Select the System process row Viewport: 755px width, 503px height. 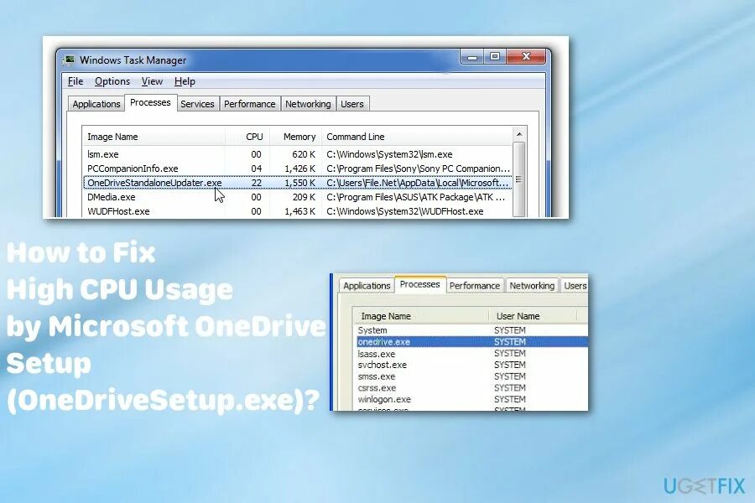(472, 330)
